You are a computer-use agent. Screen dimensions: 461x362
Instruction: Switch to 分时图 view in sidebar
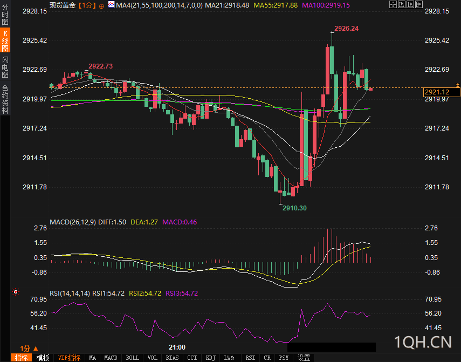(5, 15)
